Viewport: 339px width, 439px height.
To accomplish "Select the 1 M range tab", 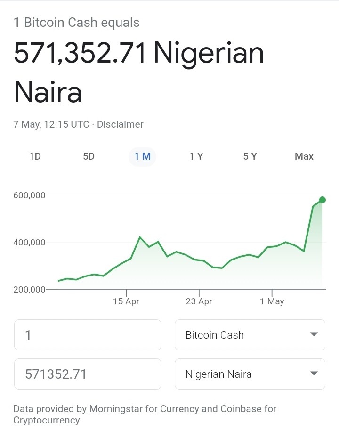I will tap(142, 156).
